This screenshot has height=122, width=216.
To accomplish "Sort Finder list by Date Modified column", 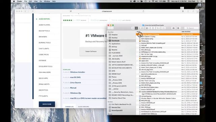I will (x=186, y=32).
